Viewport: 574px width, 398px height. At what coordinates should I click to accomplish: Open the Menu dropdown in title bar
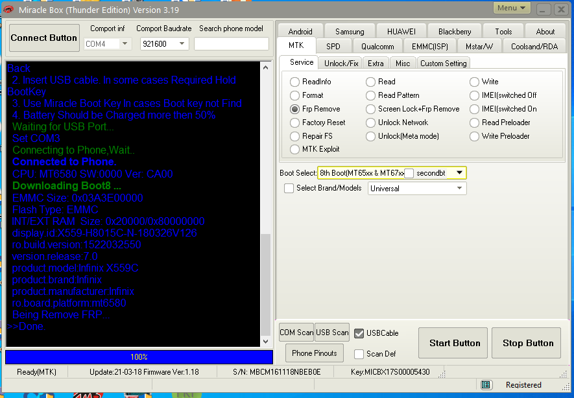click(x=512, y=8)
